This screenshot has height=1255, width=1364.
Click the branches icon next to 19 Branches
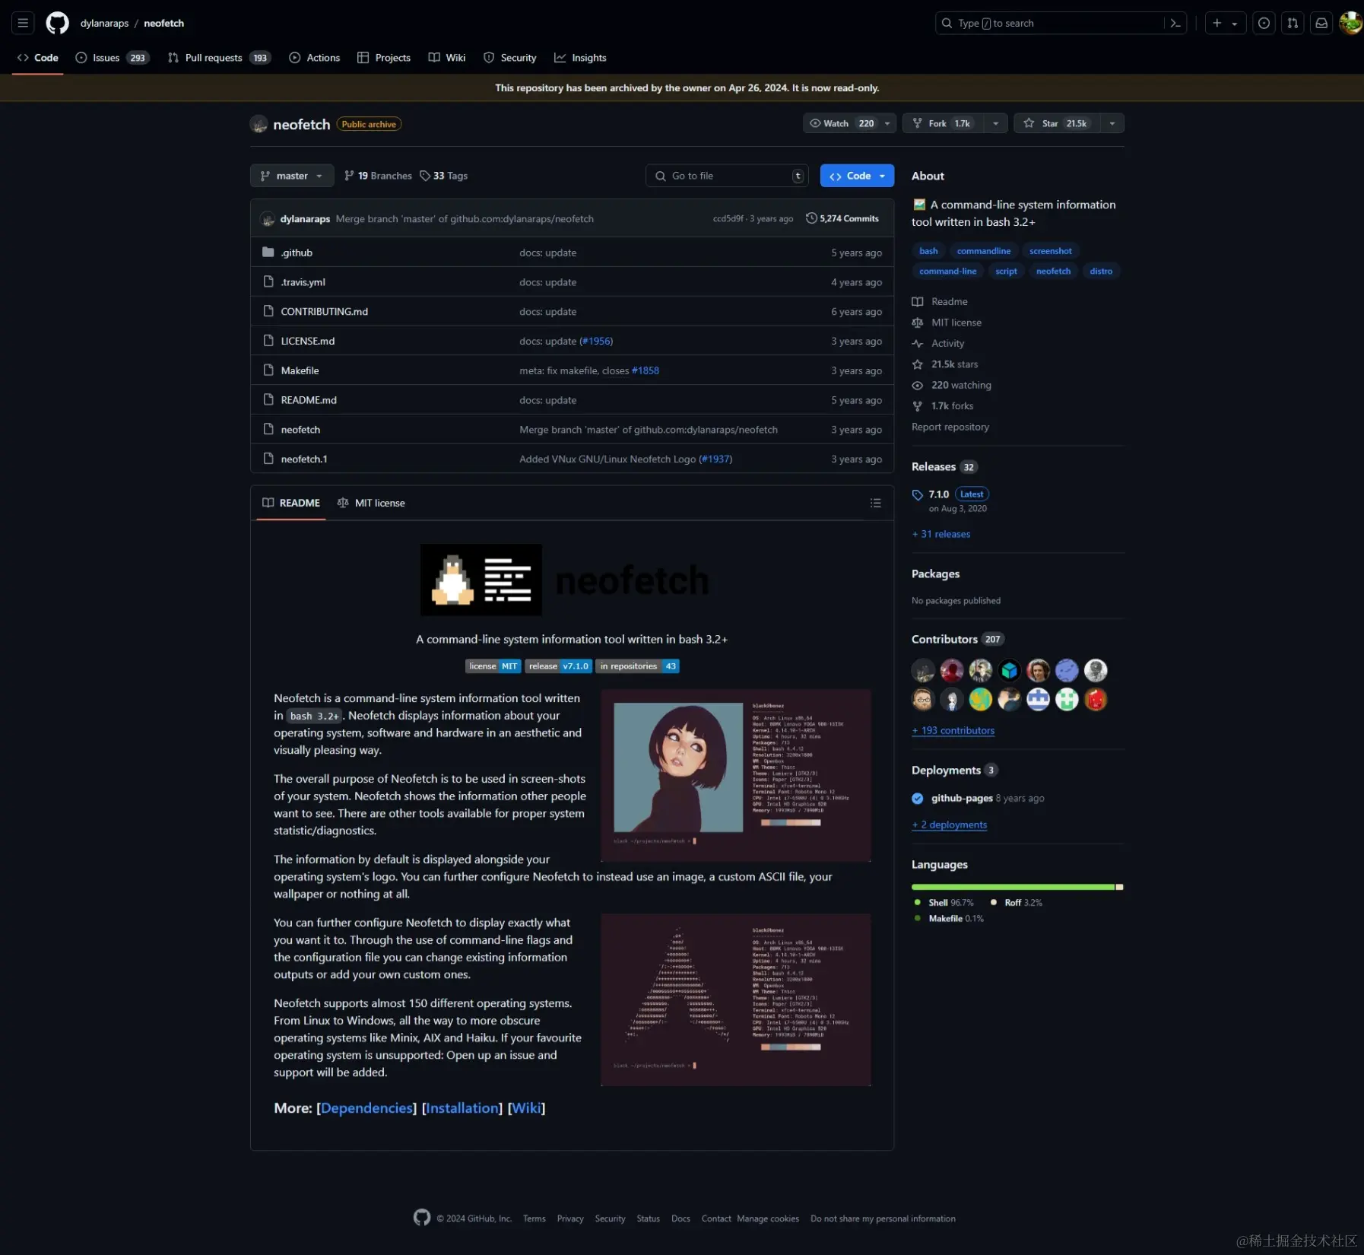point(349,176)
